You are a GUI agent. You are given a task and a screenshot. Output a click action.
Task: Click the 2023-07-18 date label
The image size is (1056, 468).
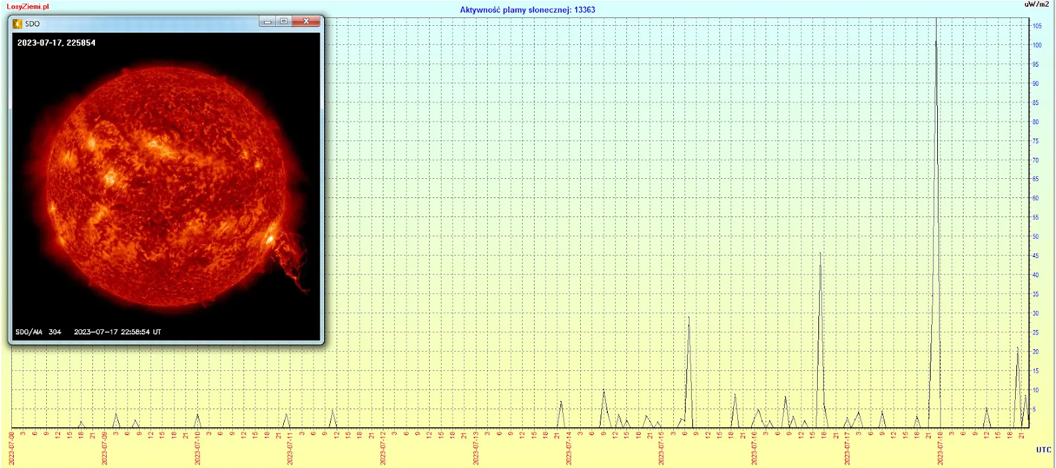pos(940,448)
